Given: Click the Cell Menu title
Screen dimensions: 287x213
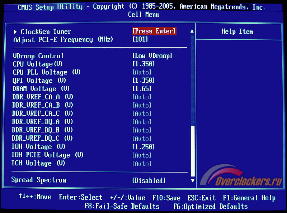Looking at the screenshot, I should click(143, 15).
